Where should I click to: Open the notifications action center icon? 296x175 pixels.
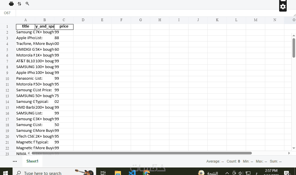[287, 173]
